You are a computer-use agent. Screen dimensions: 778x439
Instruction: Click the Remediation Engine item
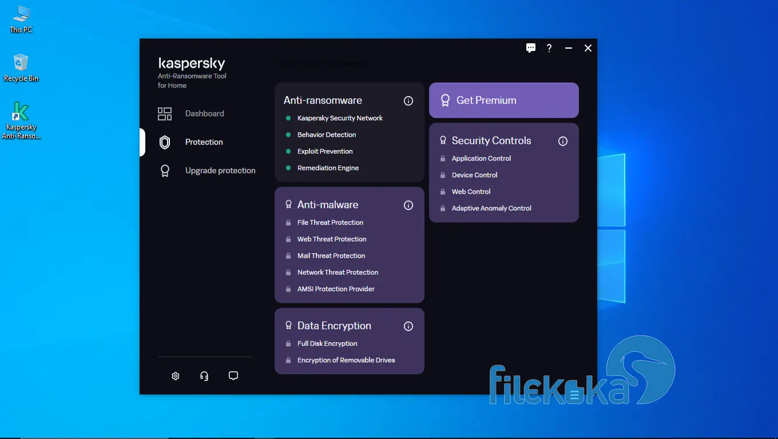(328, 168)
